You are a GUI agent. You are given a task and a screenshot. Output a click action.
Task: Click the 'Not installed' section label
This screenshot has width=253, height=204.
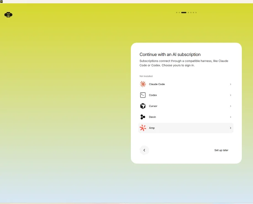146,76
